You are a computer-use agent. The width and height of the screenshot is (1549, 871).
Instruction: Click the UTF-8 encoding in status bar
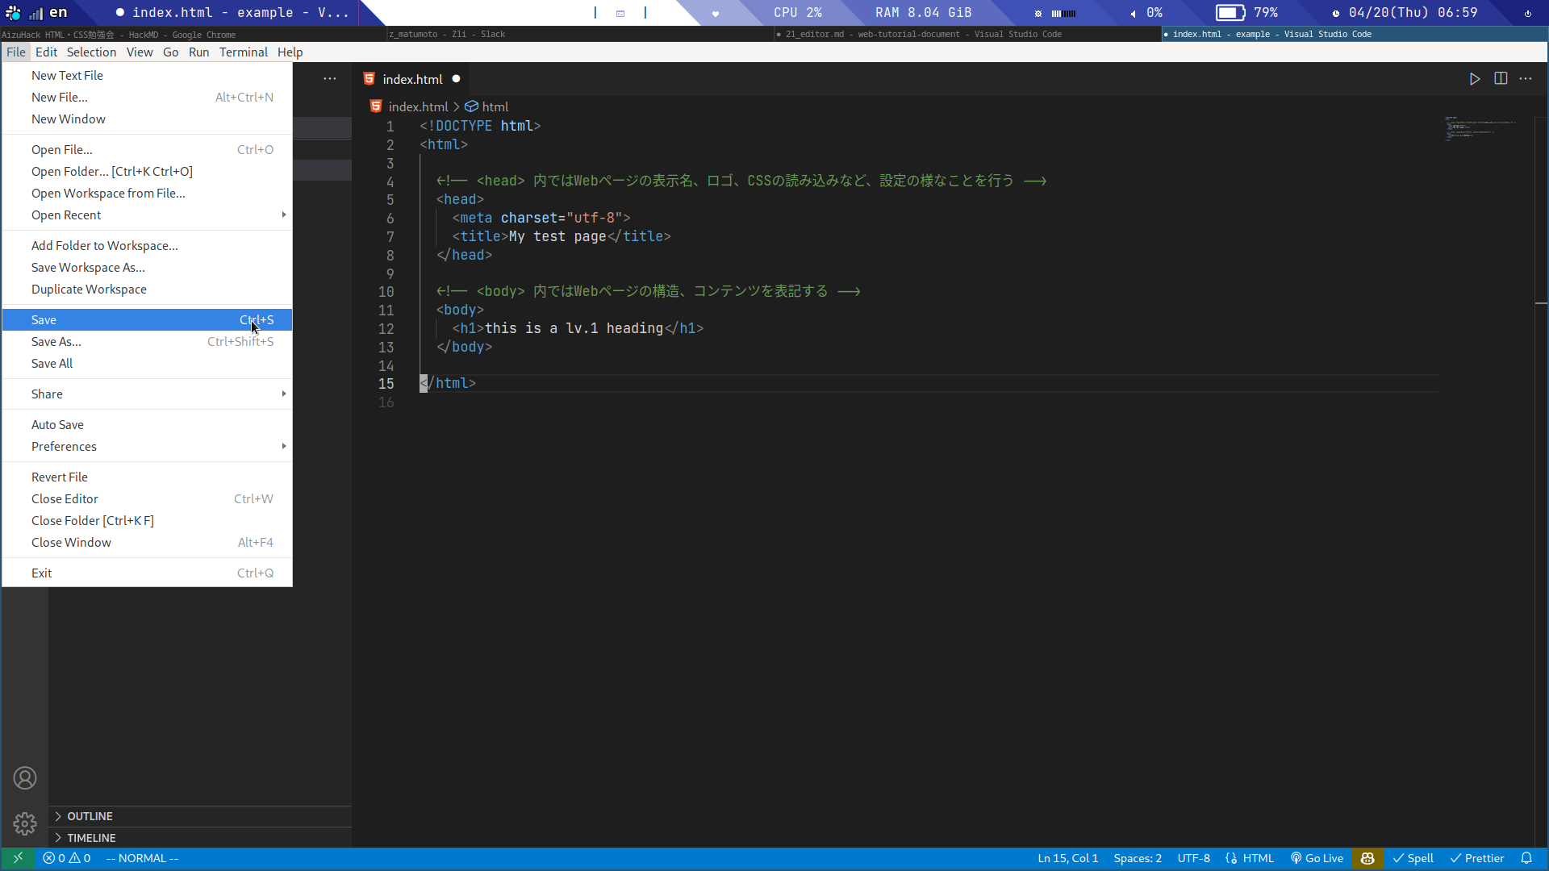tap(1194, 858)
